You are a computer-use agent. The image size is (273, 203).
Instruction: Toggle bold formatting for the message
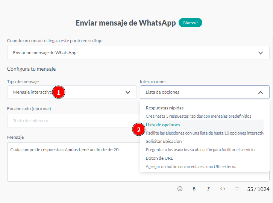click(194, 189)
